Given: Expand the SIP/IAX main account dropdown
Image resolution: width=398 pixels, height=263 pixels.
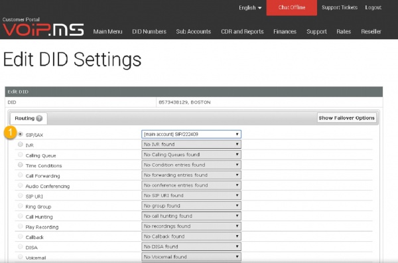Looking at the screenshot, I should (191, 134).
